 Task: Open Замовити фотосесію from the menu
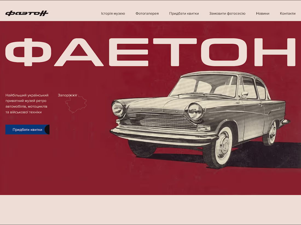coord(227,13)
